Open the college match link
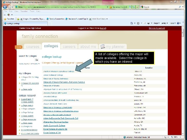Viewport: 187px width, 140px height. point(27,105)
